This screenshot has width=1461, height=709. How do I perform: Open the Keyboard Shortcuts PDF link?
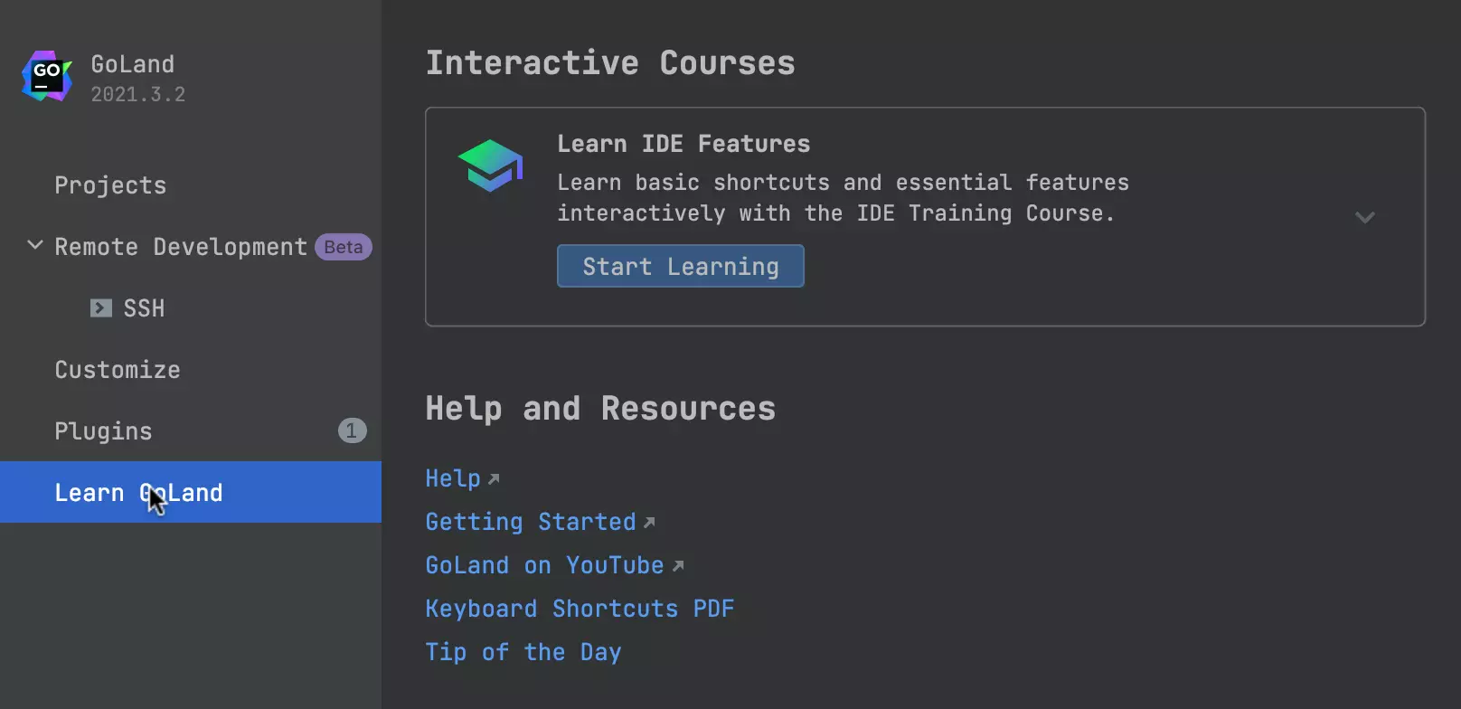tap(580, 609)
